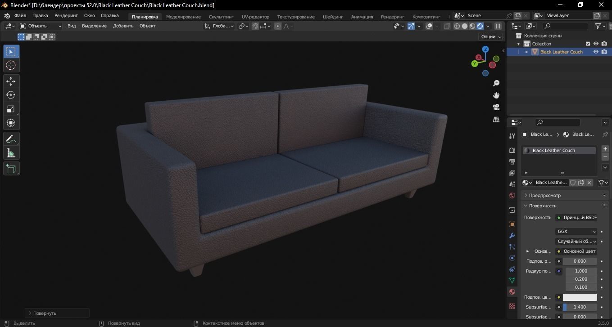The width and height of the screenshot is (612, 327).
Task: Switch to wireframe viewport shading
Action: pyautogui.click(x=457, y=26)
